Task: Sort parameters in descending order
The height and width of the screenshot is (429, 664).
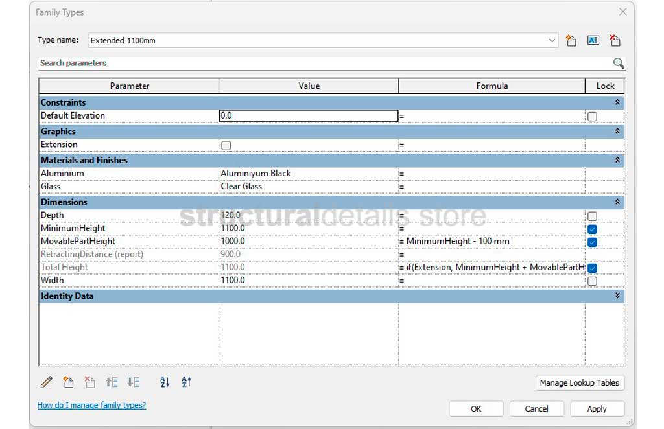Action: coord(186,382)
